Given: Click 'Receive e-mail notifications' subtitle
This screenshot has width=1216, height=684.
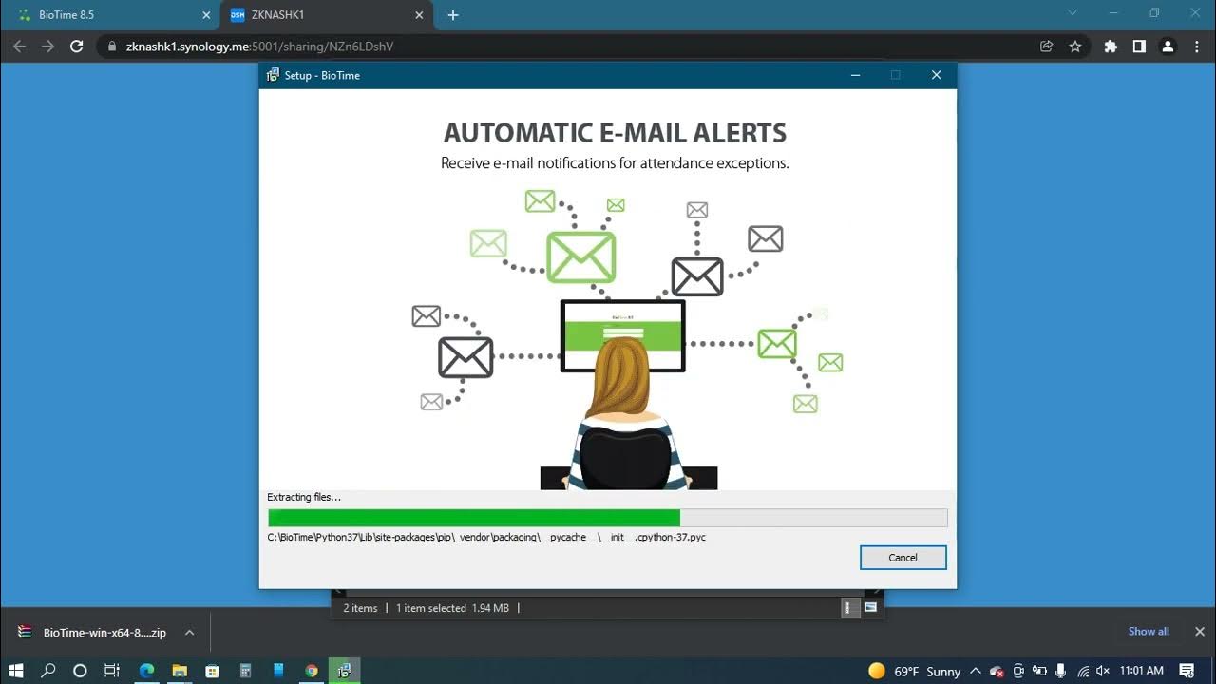Looking at the screenshot, I should point(615,163).
